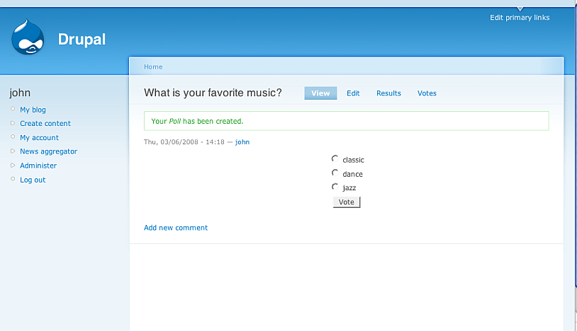Expand the Create content menu arrow
The height and width of the screenshot is (331, 577).
[x=13, y=123]
